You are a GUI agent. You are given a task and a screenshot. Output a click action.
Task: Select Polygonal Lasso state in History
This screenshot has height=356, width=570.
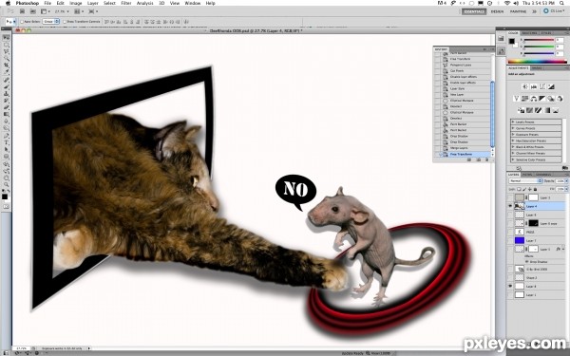461,65
